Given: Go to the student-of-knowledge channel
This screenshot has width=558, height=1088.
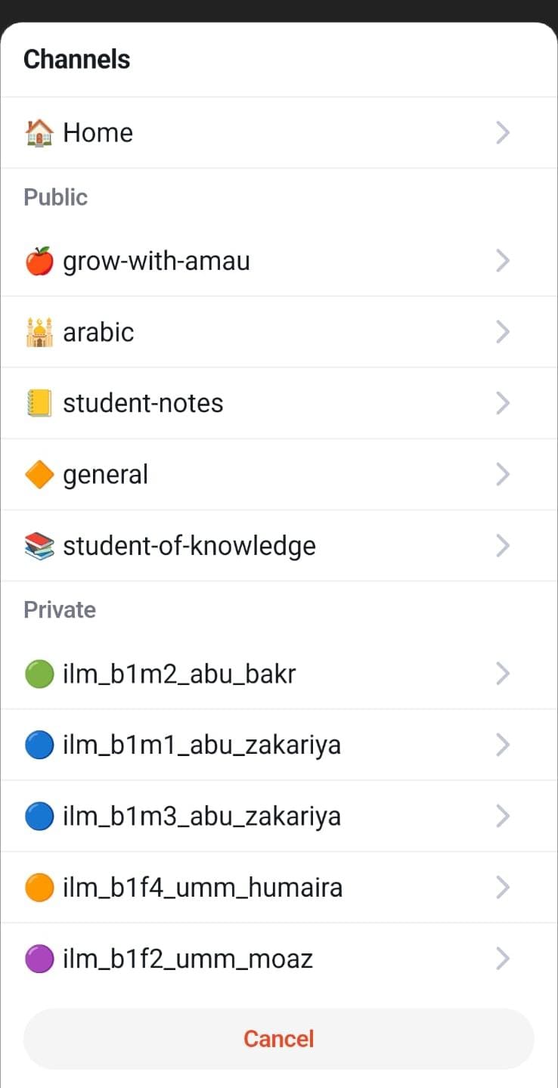Looking at the screenshot, I should coord(189,546).
